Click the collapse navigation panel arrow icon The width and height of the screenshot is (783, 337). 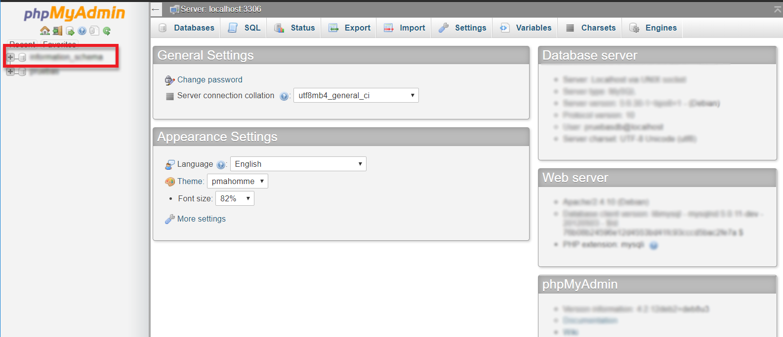click(x=156, y=9)
